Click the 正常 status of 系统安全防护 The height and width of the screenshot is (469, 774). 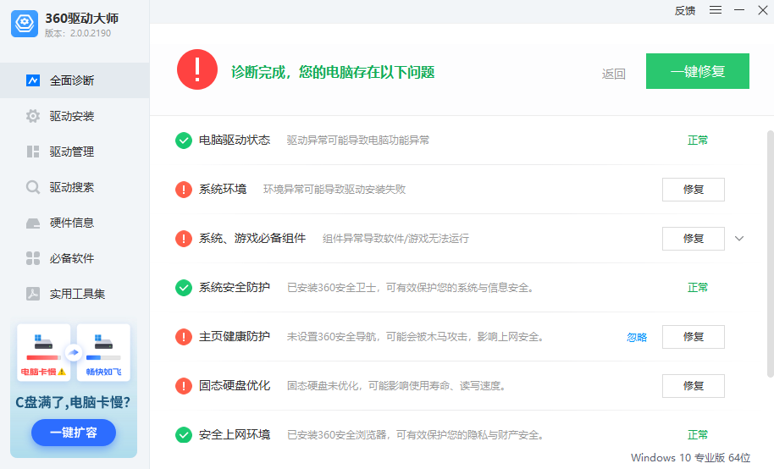698,287
